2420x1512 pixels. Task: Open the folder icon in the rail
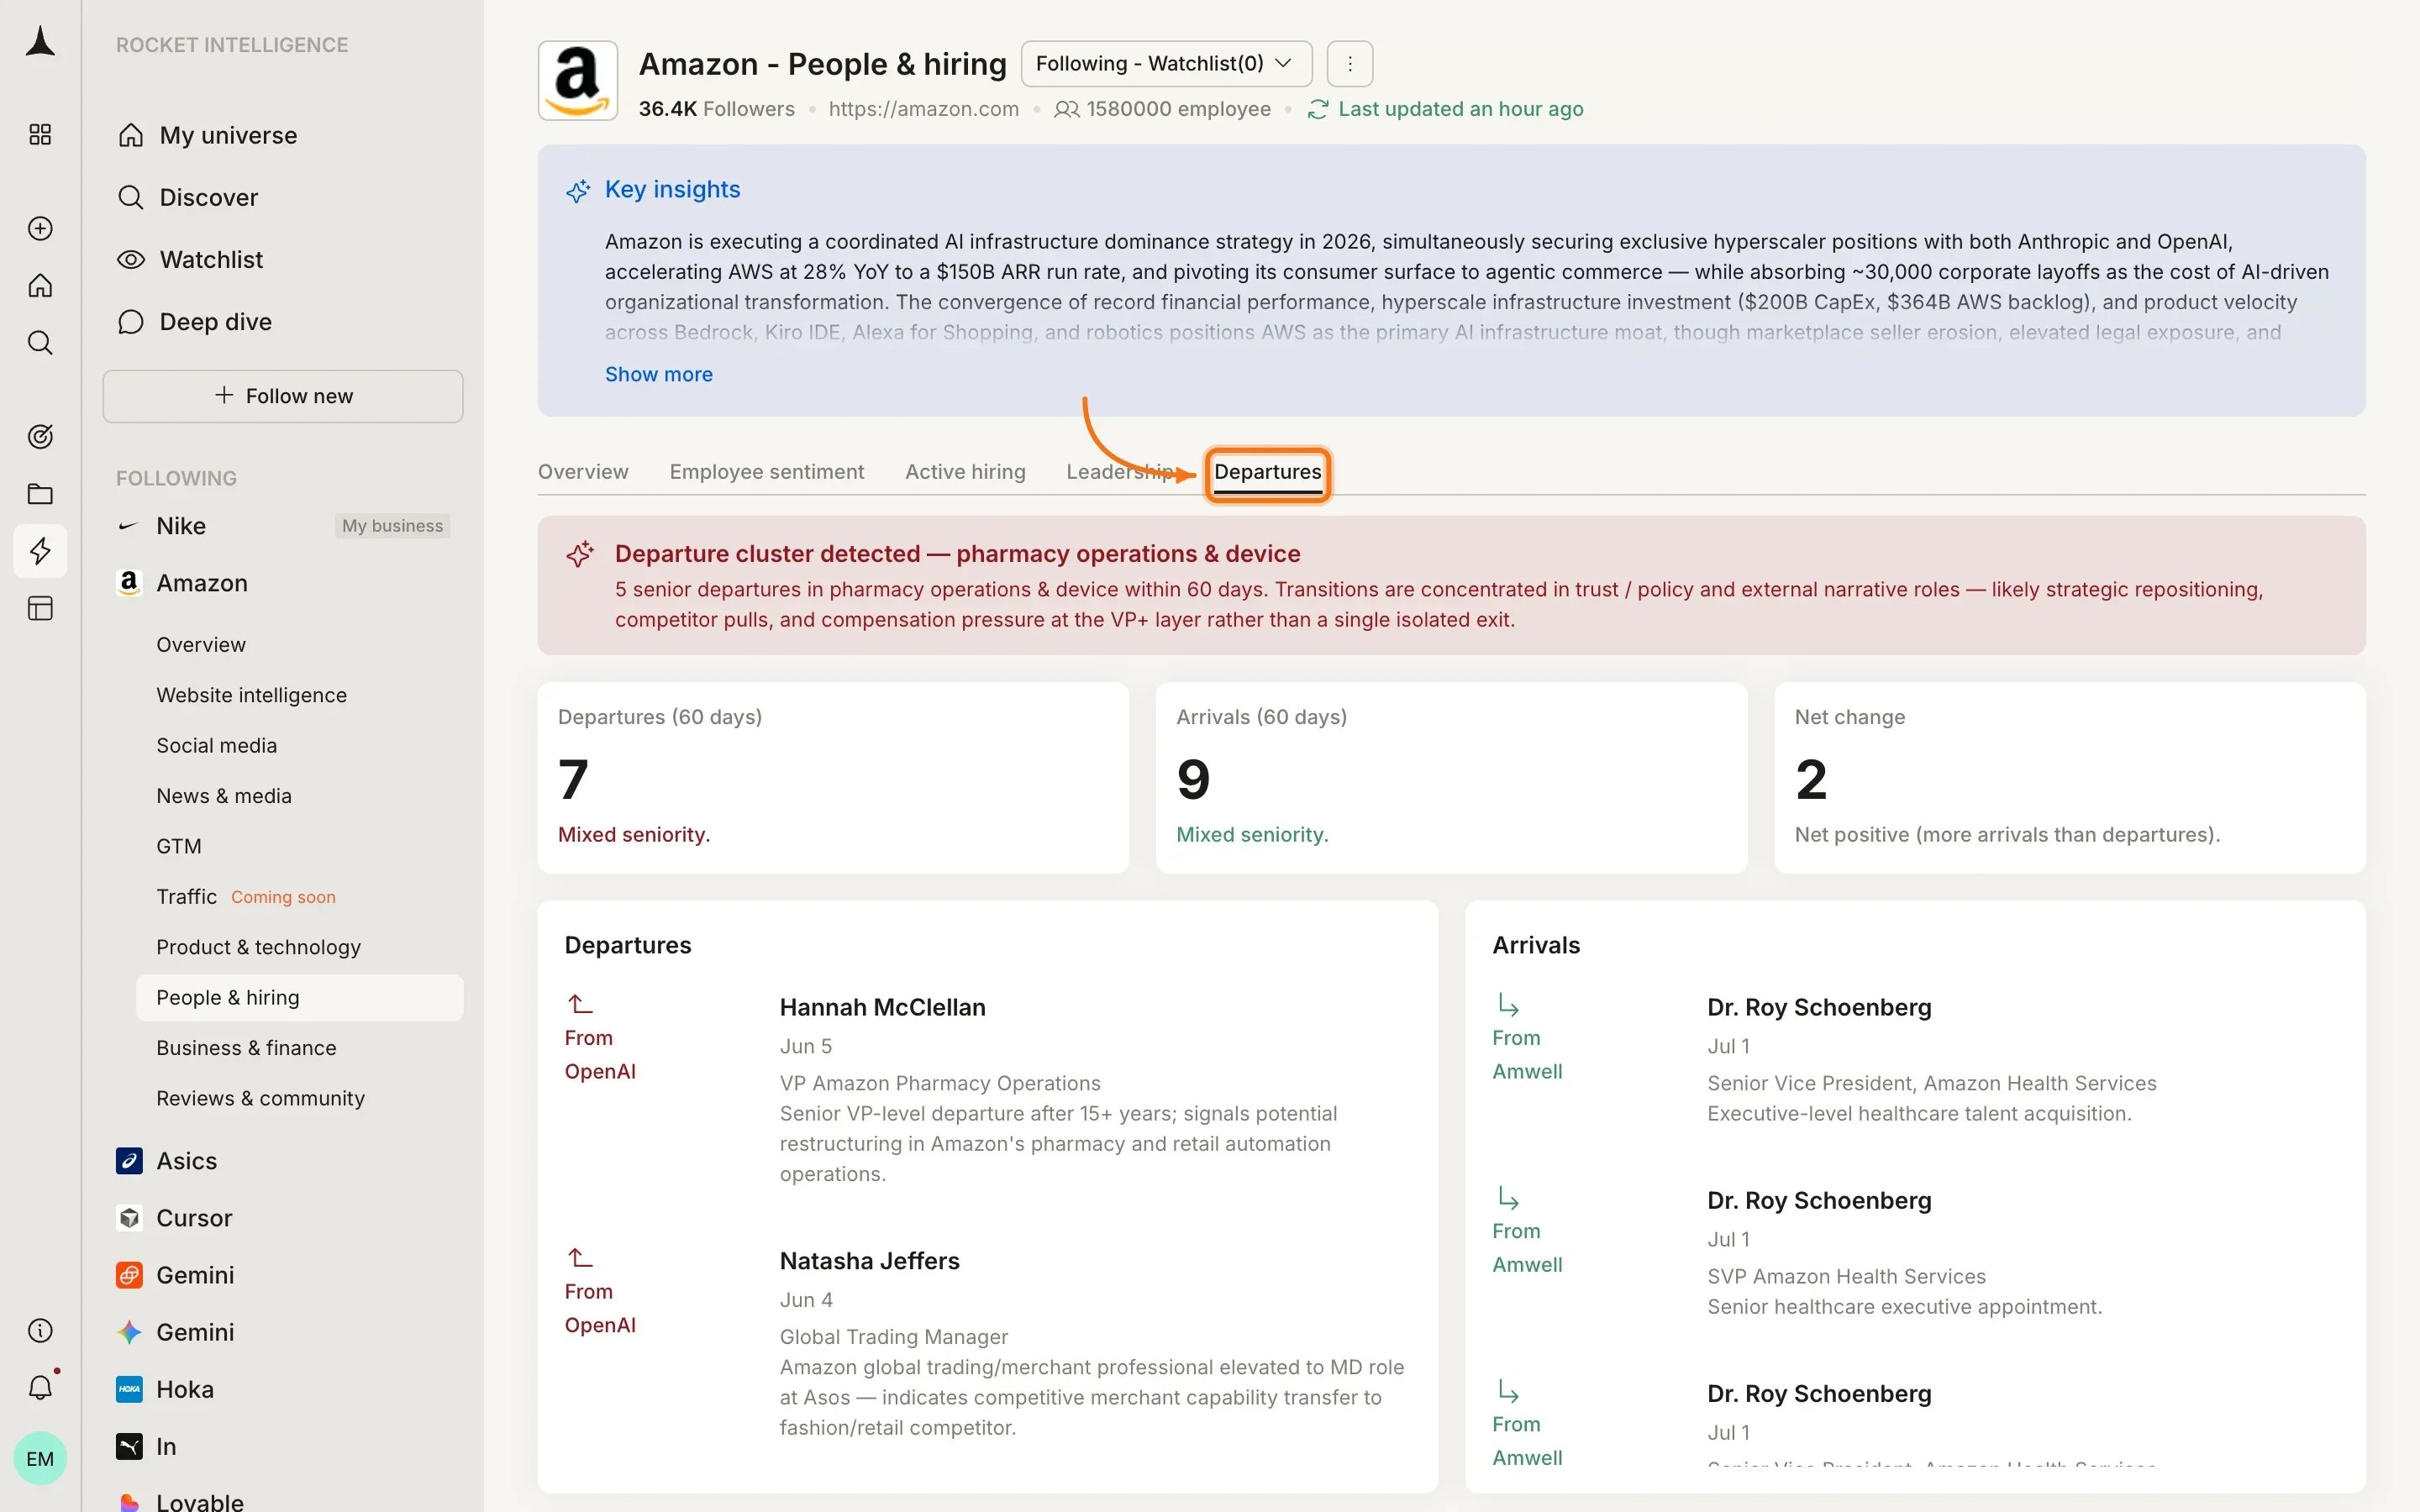coord(40,494)
